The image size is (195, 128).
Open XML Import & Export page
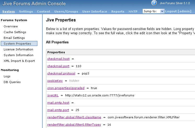[x=19, y=61]
